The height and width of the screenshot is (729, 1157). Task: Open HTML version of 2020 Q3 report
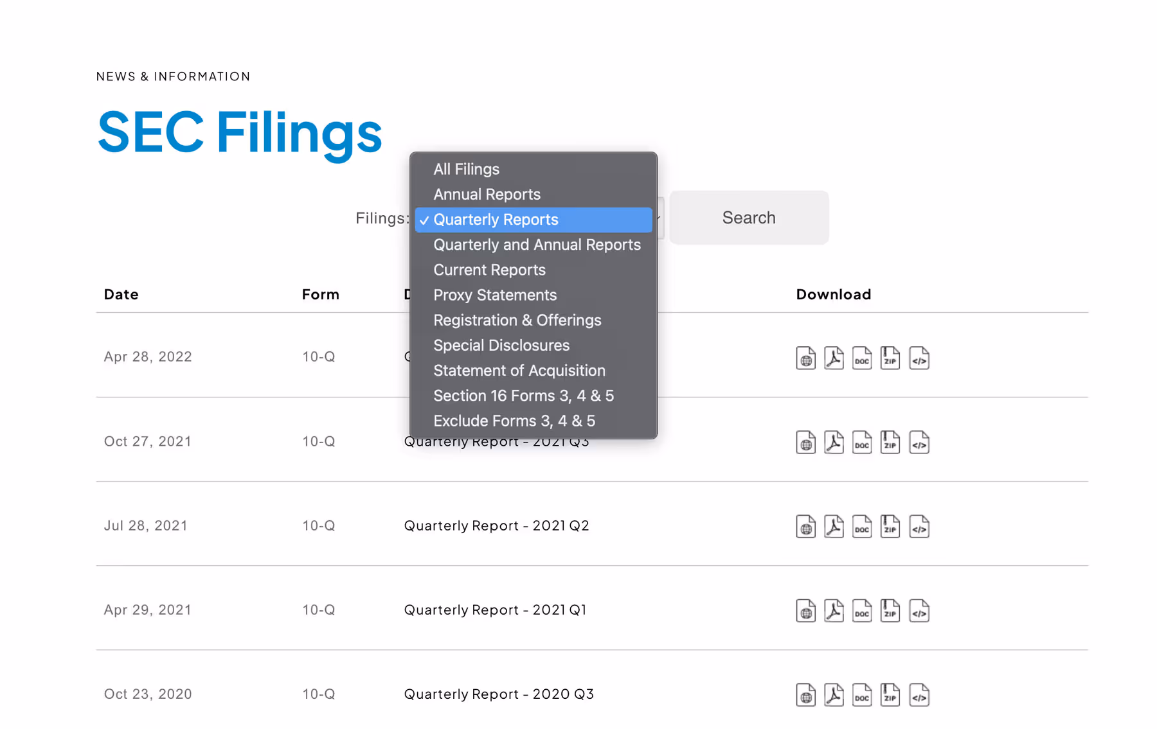pyautogui.click(x=805, y=694)
